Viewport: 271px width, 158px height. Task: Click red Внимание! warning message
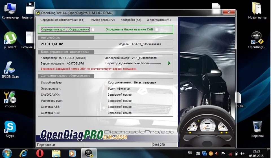[x=88, y=69]
